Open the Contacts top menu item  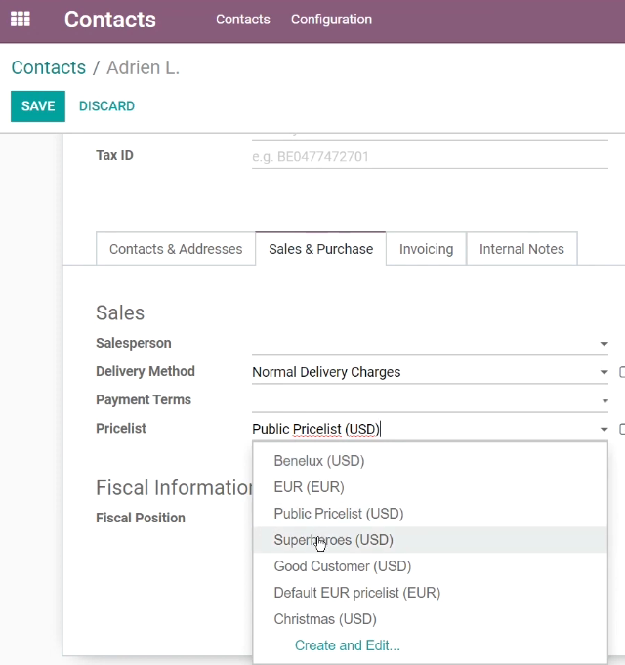pyautogui.click(x=243, y=20)
